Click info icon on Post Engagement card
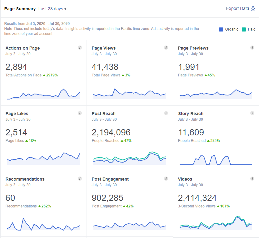 coord(166,179)
